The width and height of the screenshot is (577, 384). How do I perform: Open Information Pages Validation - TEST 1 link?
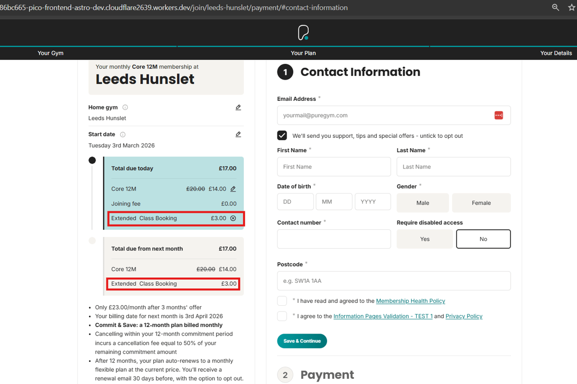tap(383, 316)
